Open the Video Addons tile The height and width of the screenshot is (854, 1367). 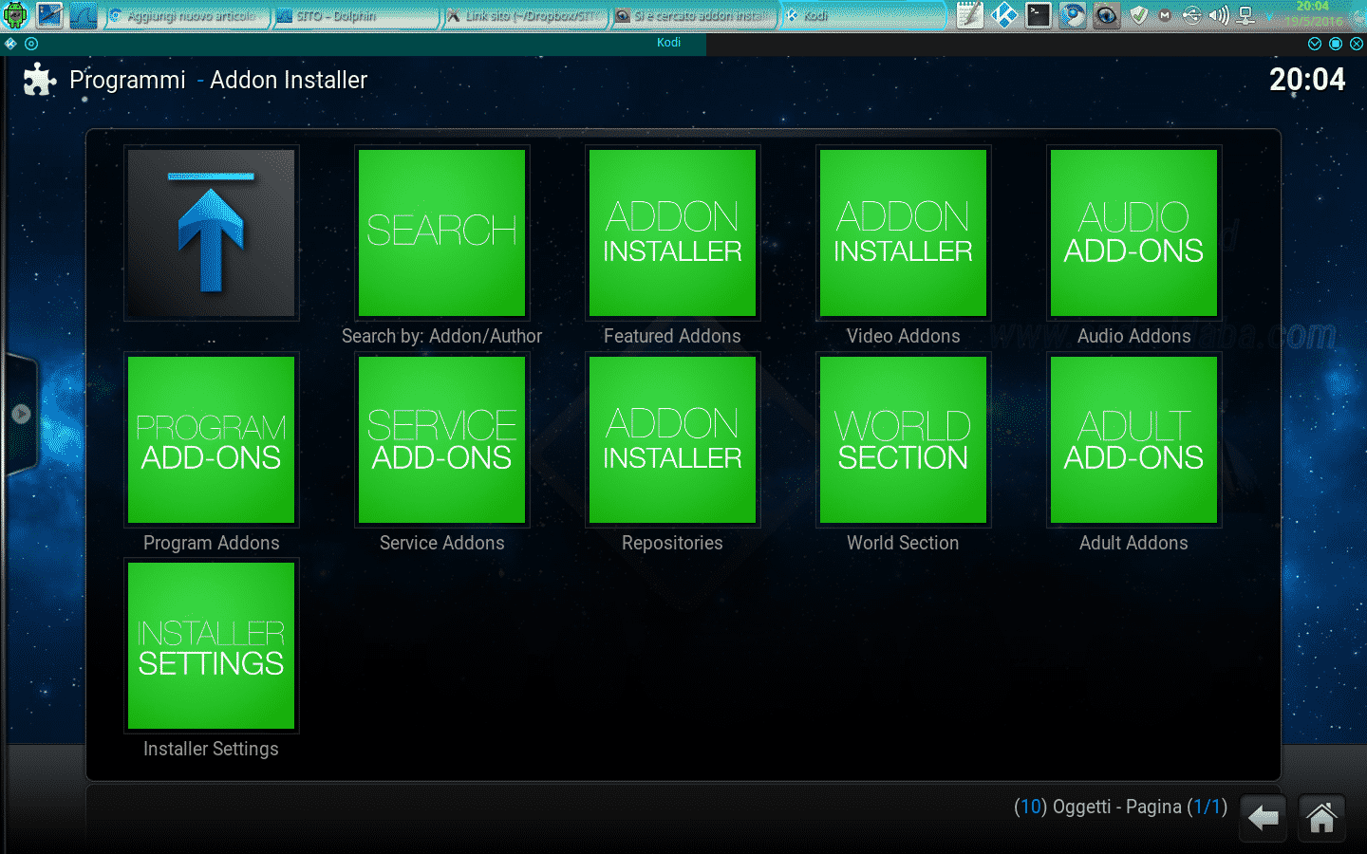tap(903, 232)
